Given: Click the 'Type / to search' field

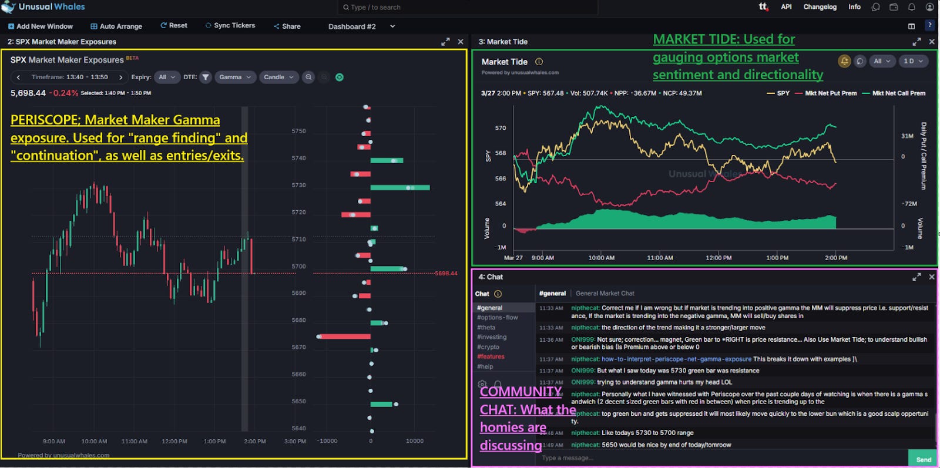Looking at the screenshot, I should pyautogui.click(x=468, y=7).
